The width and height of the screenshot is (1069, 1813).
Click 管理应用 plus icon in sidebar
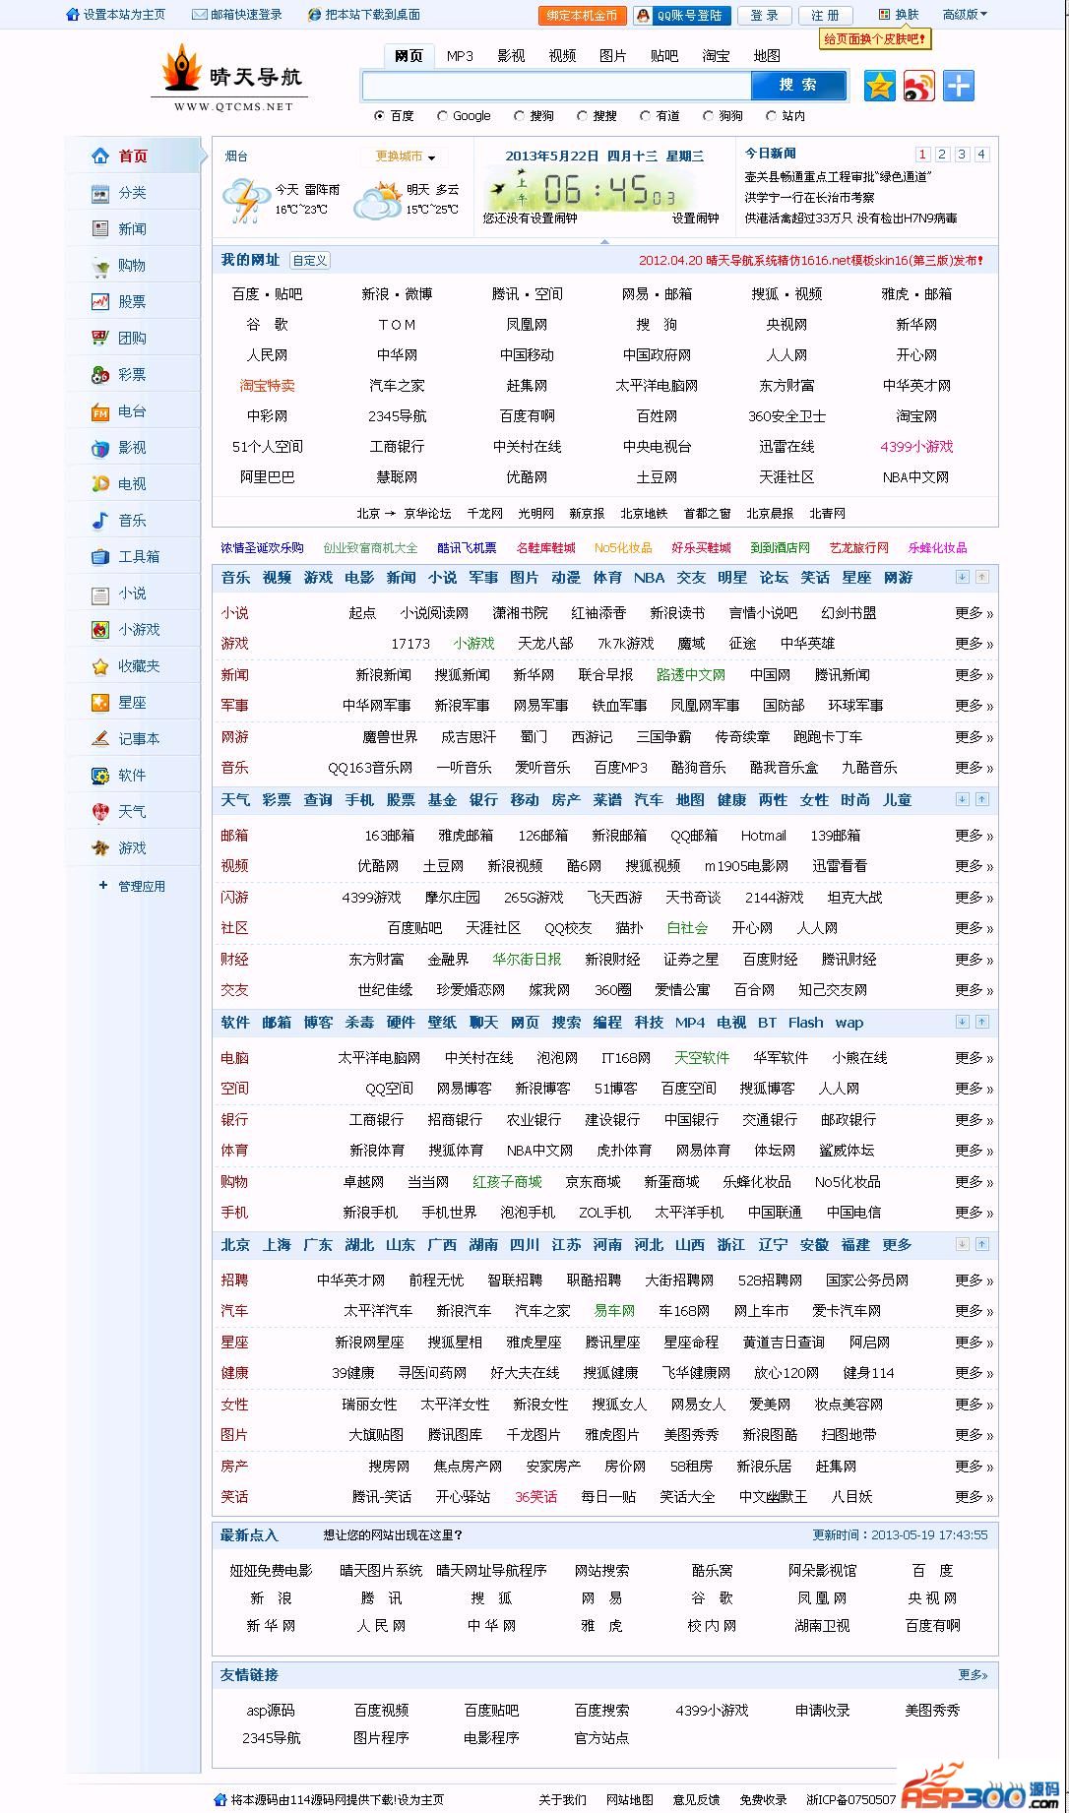click(103, 885)
